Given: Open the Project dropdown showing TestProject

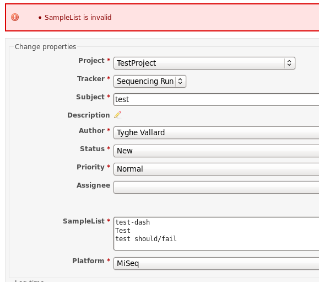Looking at the screenshot, I should click(204, 63).
